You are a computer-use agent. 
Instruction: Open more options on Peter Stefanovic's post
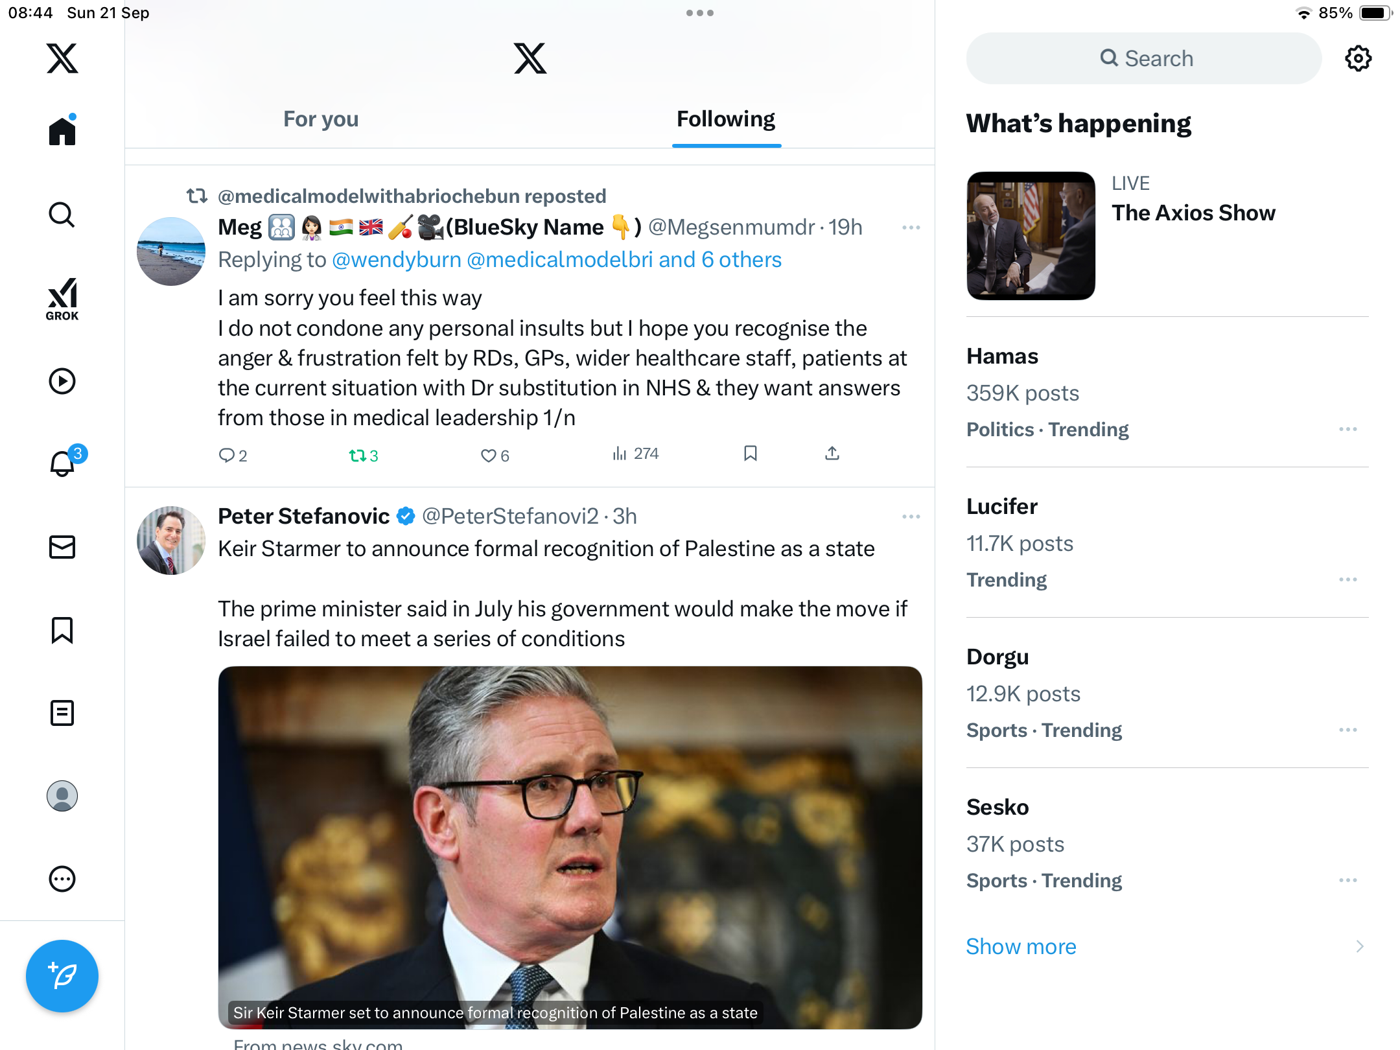[x=911, y=517]
